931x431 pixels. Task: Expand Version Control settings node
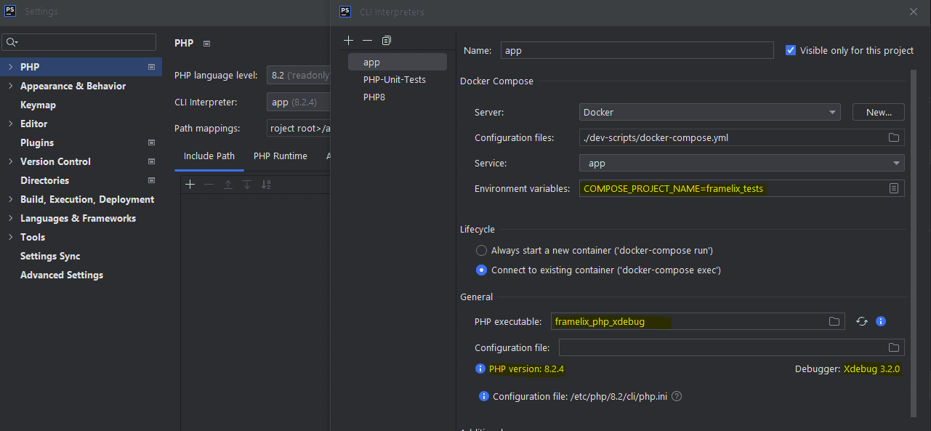coord(10,161)
